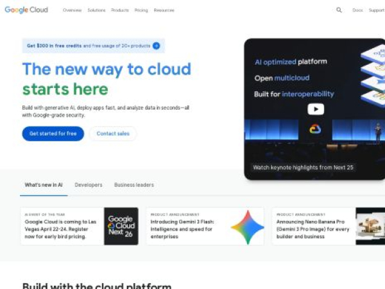The image size is (385, 289).
Task: Open the Resources menu
Action: (x=164, y=10)
